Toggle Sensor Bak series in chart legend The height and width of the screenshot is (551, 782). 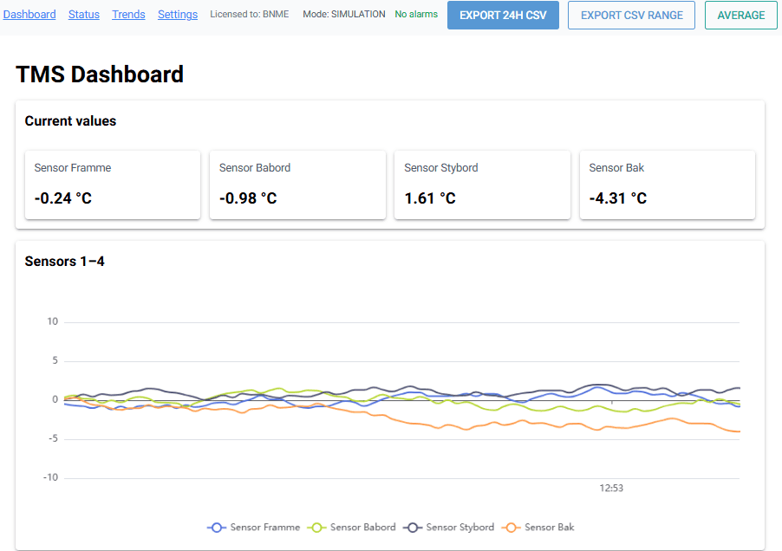pos(538,527)
